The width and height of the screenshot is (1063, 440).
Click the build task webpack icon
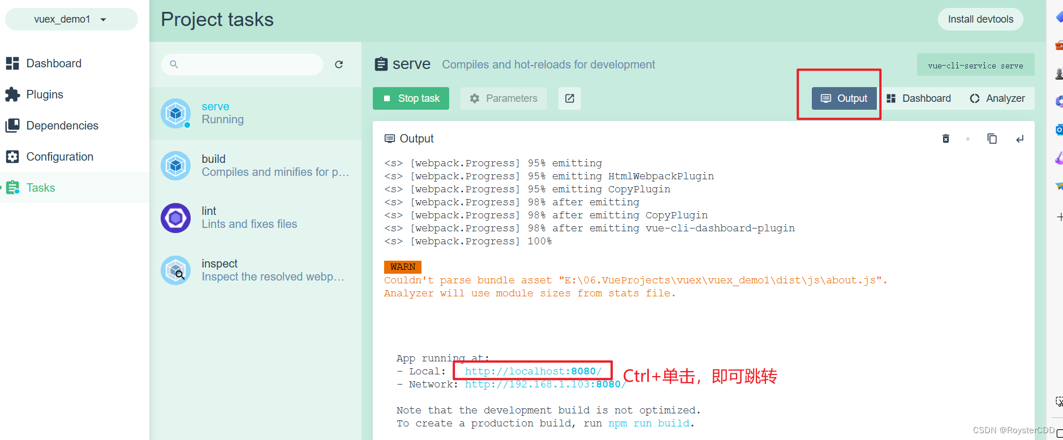[x=176, y=166]
